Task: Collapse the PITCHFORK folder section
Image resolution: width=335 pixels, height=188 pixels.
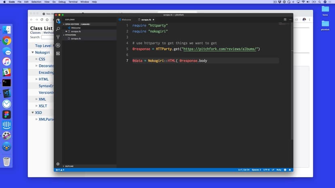Action: coord(71,35)
